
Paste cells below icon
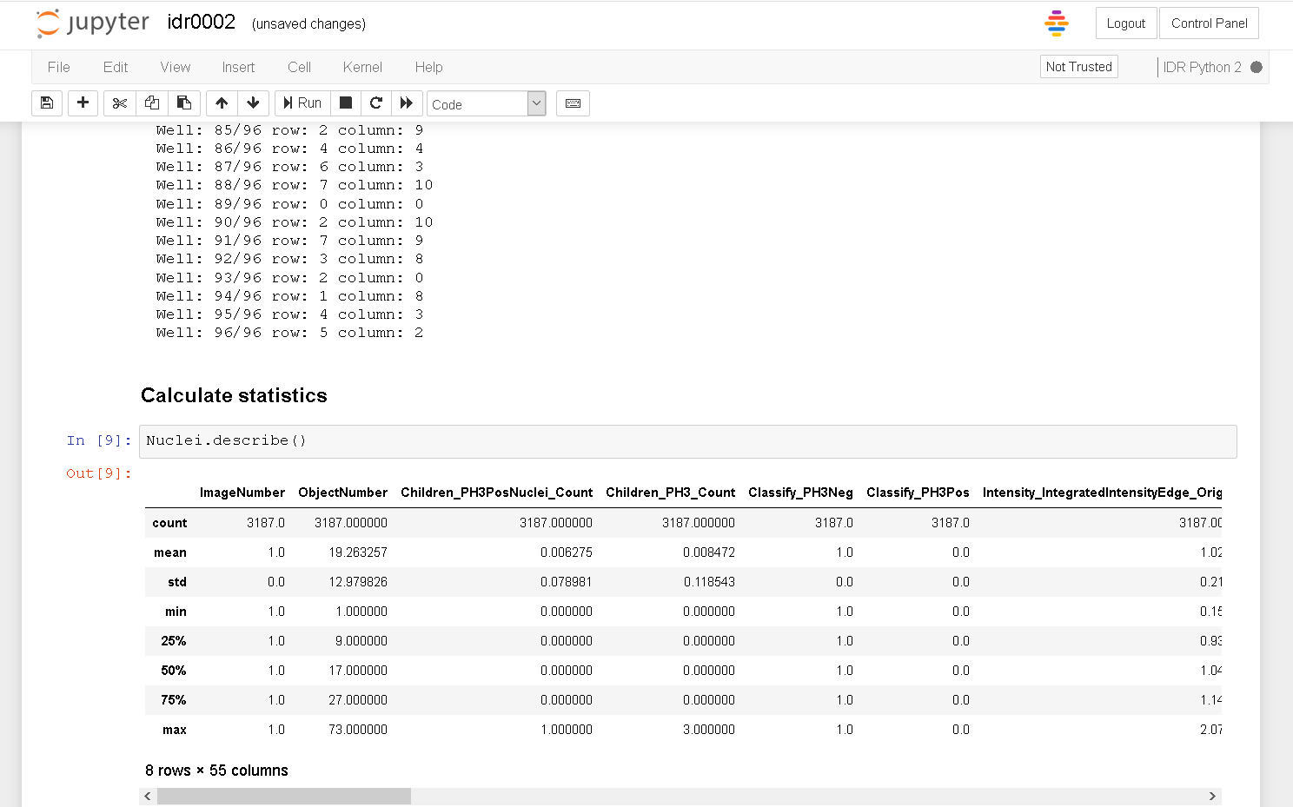[184, 103]
